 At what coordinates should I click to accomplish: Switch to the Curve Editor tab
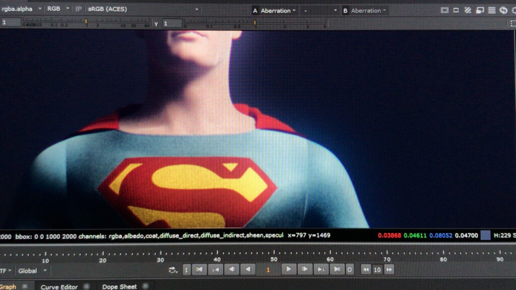pos(59,286)
